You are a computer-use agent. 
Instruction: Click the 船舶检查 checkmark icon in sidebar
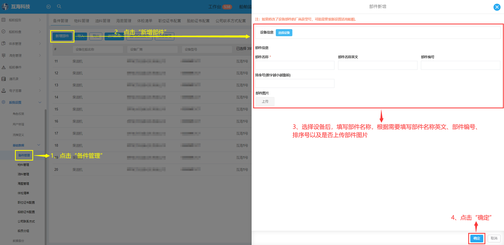[4, 32]
